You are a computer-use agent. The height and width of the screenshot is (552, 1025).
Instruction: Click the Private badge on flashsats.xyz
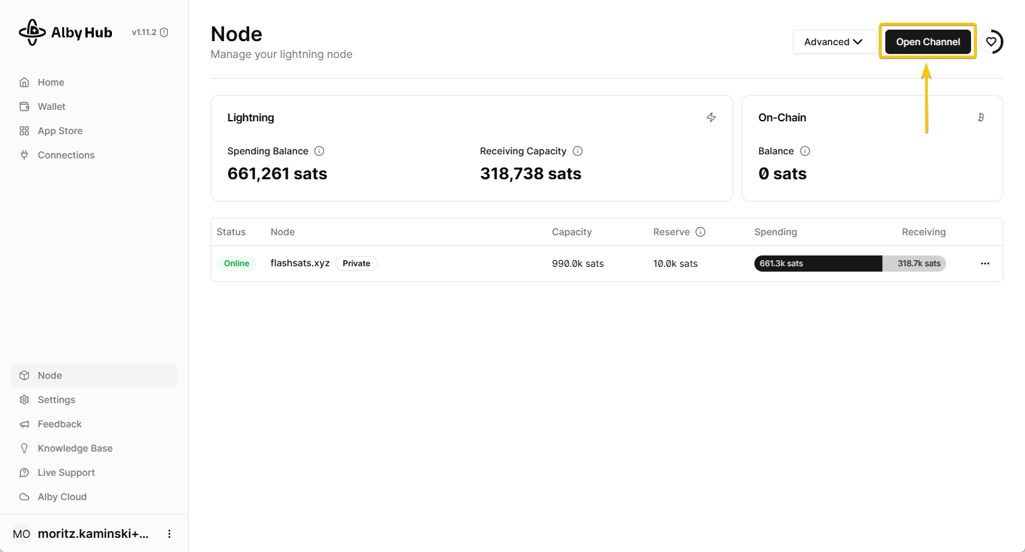tap(356, 264)
